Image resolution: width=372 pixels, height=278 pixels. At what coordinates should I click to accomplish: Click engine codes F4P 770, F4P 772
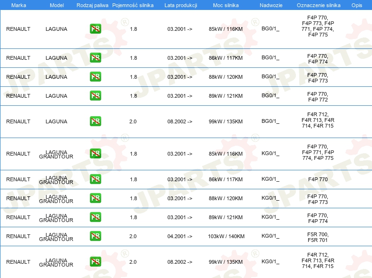318,97
